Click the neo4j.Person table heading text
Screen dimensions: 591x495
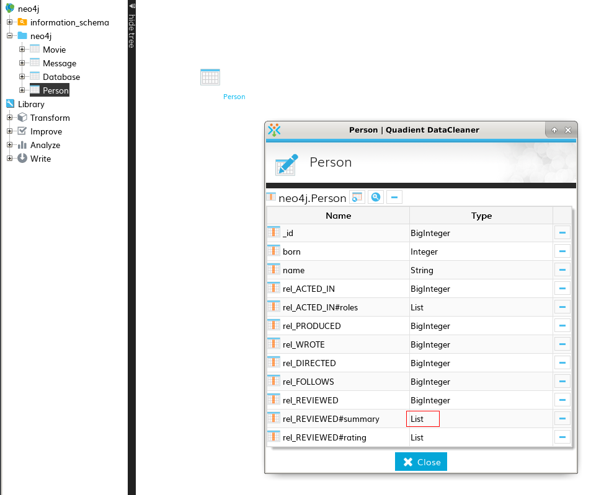(x=312, y=198)
